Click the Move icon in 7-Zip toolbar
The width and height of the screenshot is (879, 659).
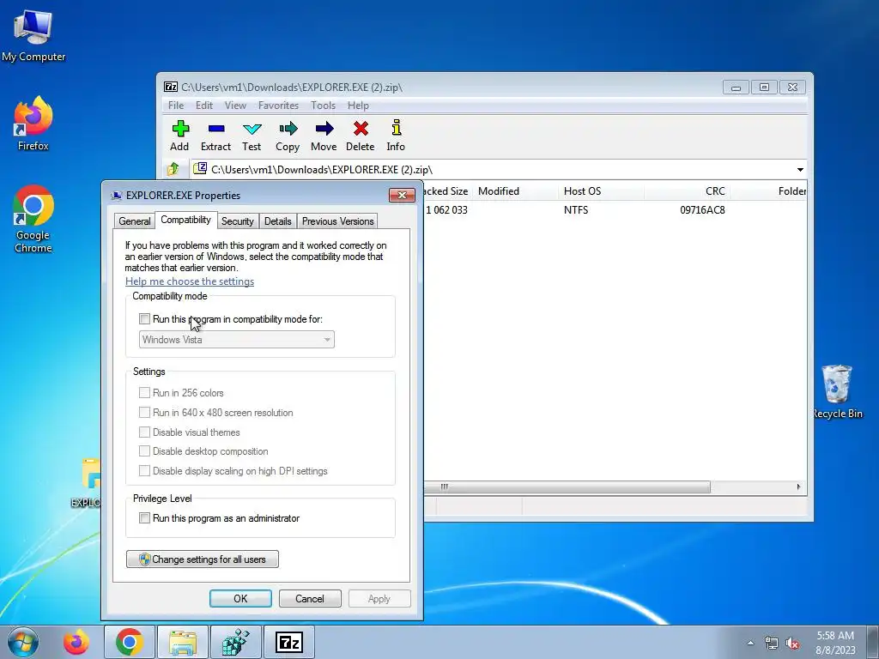324,136
